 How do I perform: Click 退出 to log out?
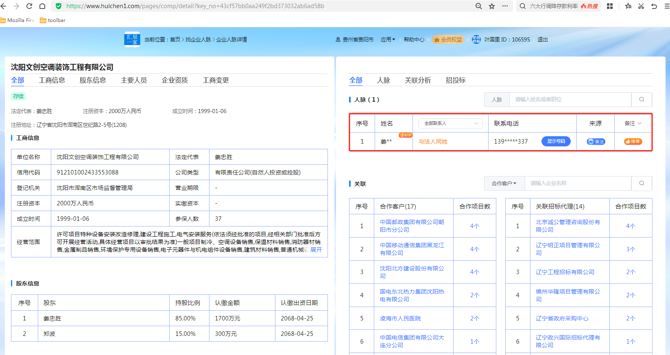[543, 39]
